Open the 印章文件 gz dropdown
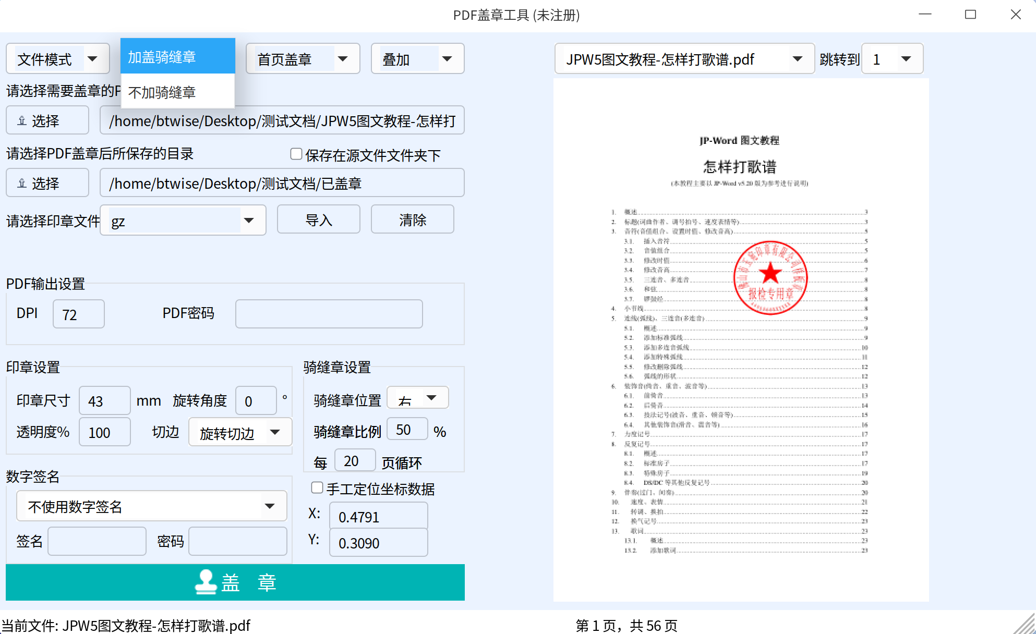This screenshot has height=634, width=1036. click(183, 221)
